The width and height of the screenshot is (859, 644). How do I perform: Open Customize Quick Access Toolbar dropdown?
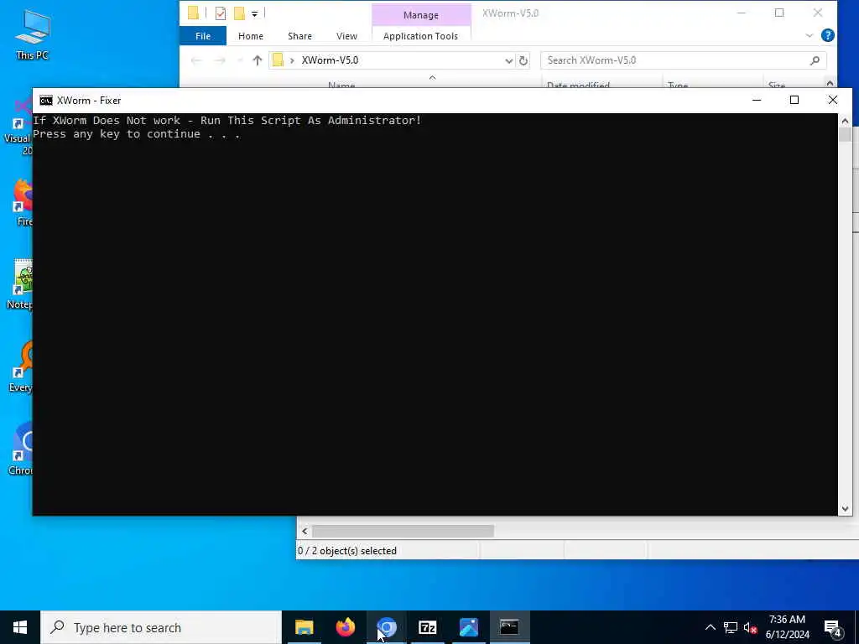tap(254, 13)
